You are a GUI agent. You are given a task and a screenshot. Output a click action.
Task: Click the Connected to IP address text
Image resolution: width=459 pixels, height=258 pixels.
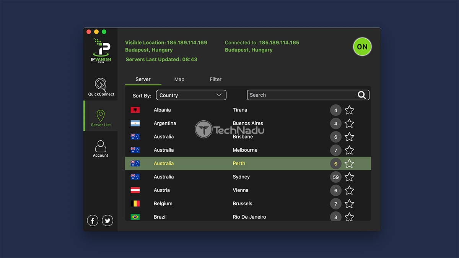click(279, 43)
